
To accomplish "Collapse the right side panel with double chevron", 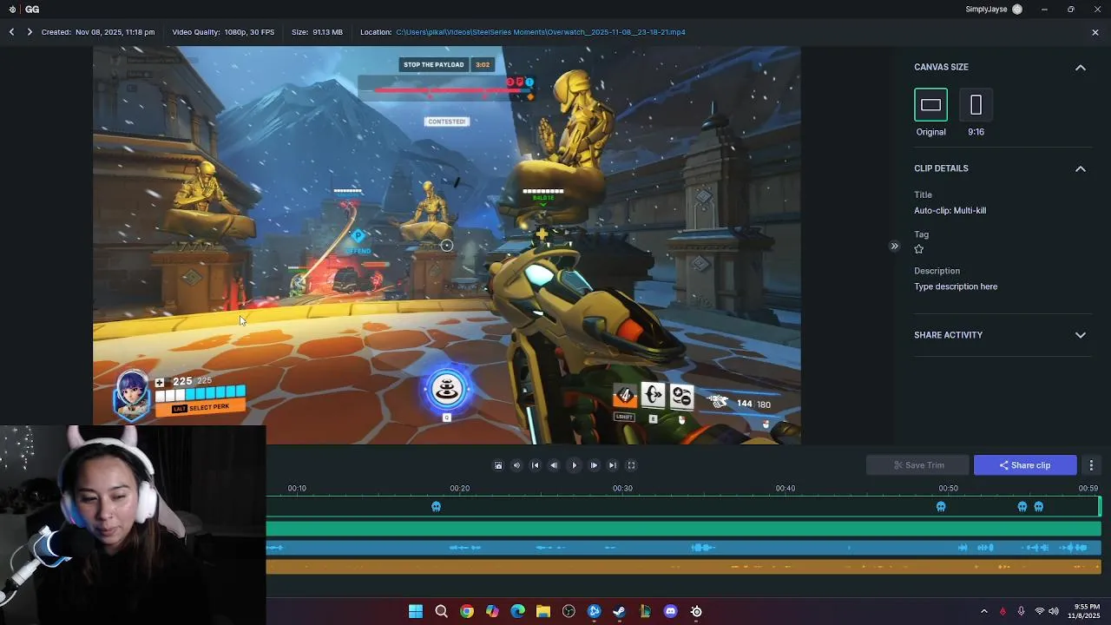I will point(894,246).
